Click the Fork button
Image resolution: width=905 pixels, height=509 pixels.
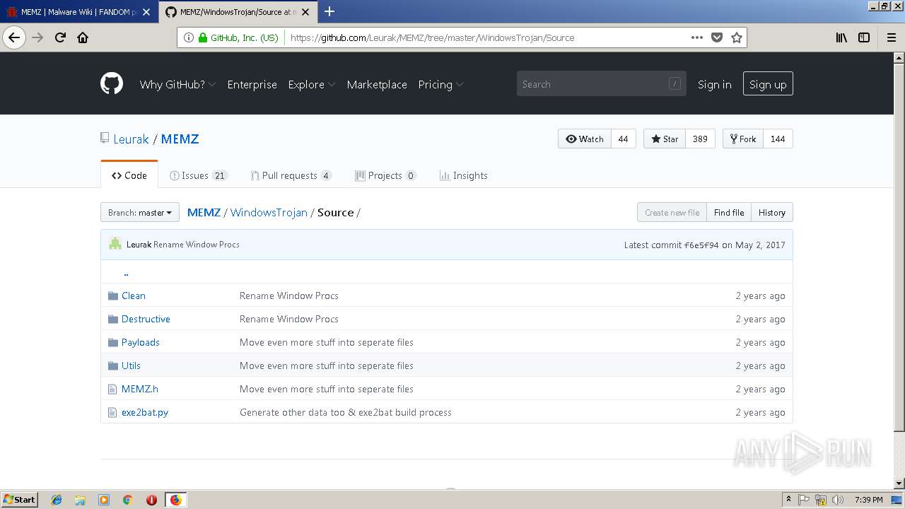[x=743, y=139]
